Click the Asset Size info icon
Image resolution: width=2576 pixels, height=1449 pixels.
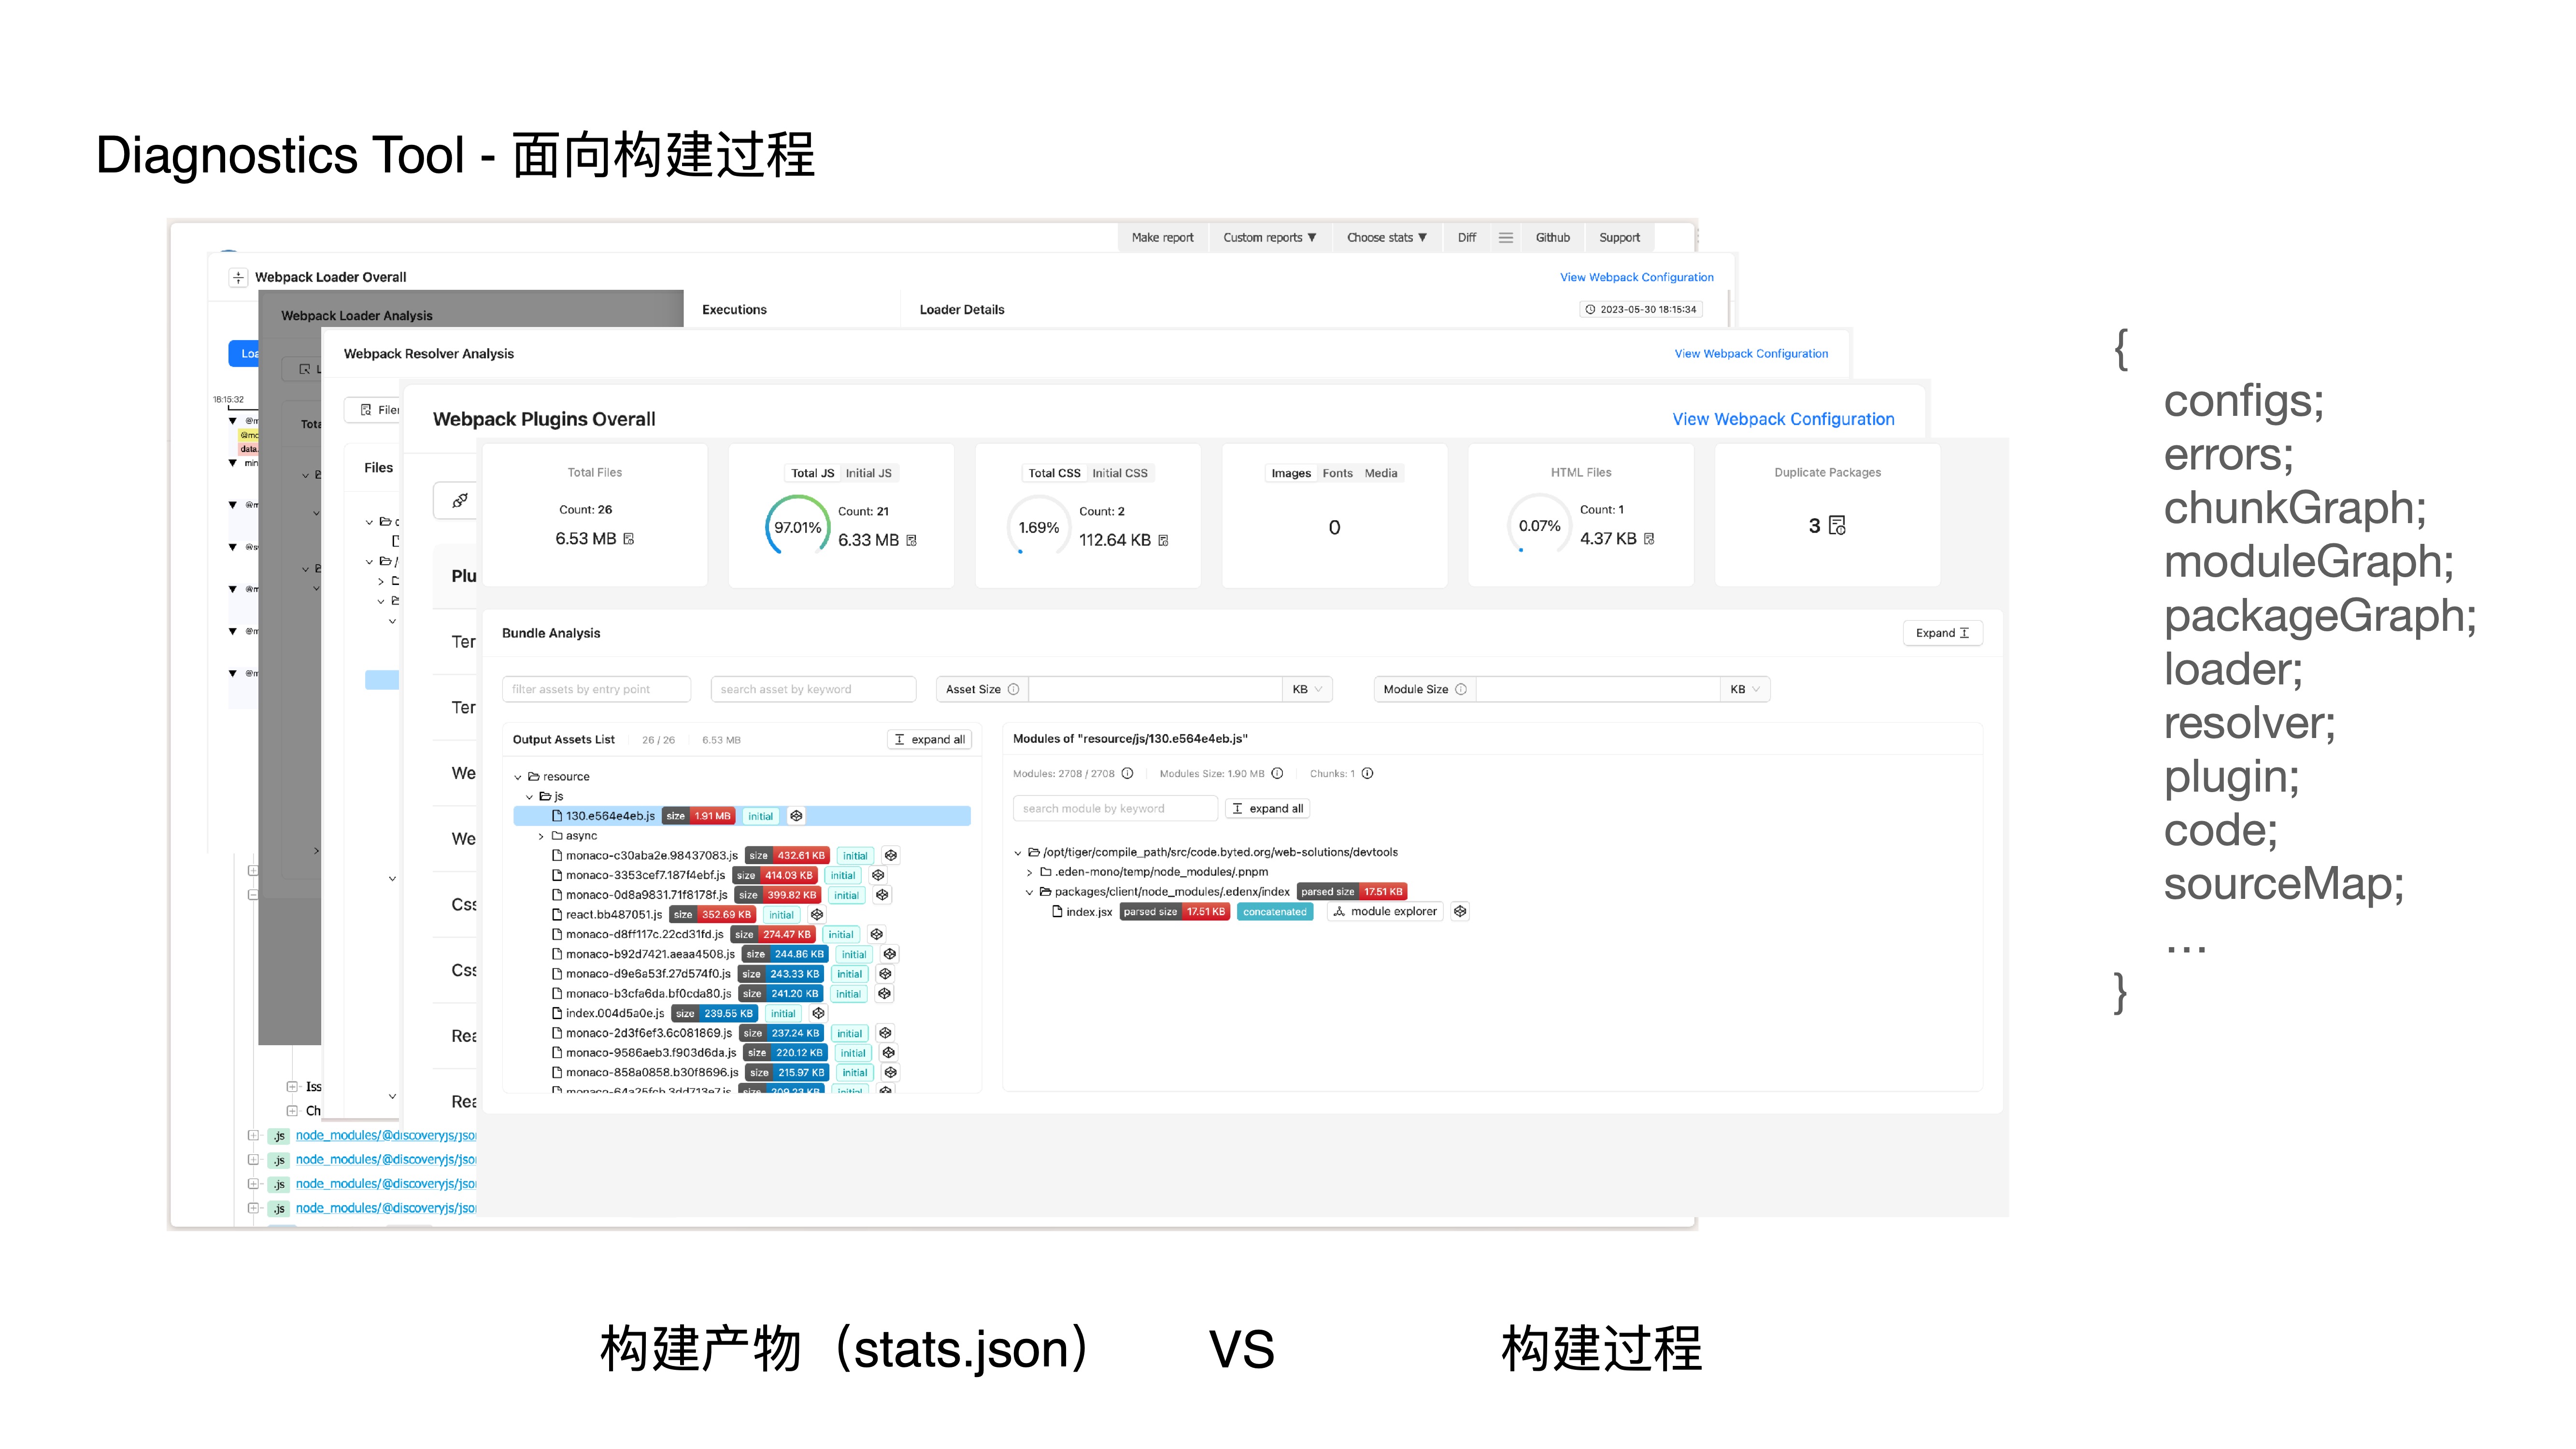coord(1013,689)
